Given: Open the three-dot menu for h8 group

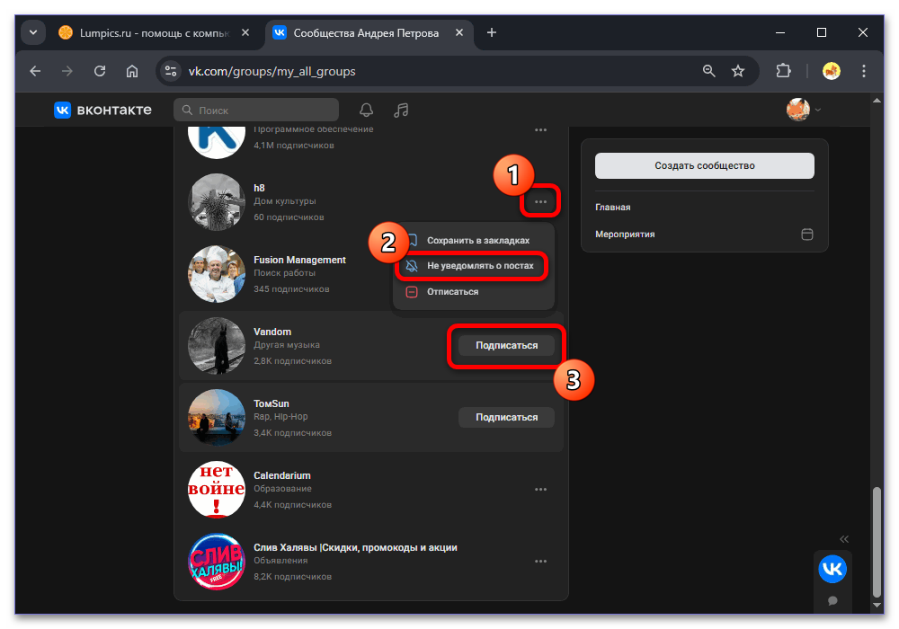Looking at the screenshot, I should pyautogui.click(x=540, y=201).
